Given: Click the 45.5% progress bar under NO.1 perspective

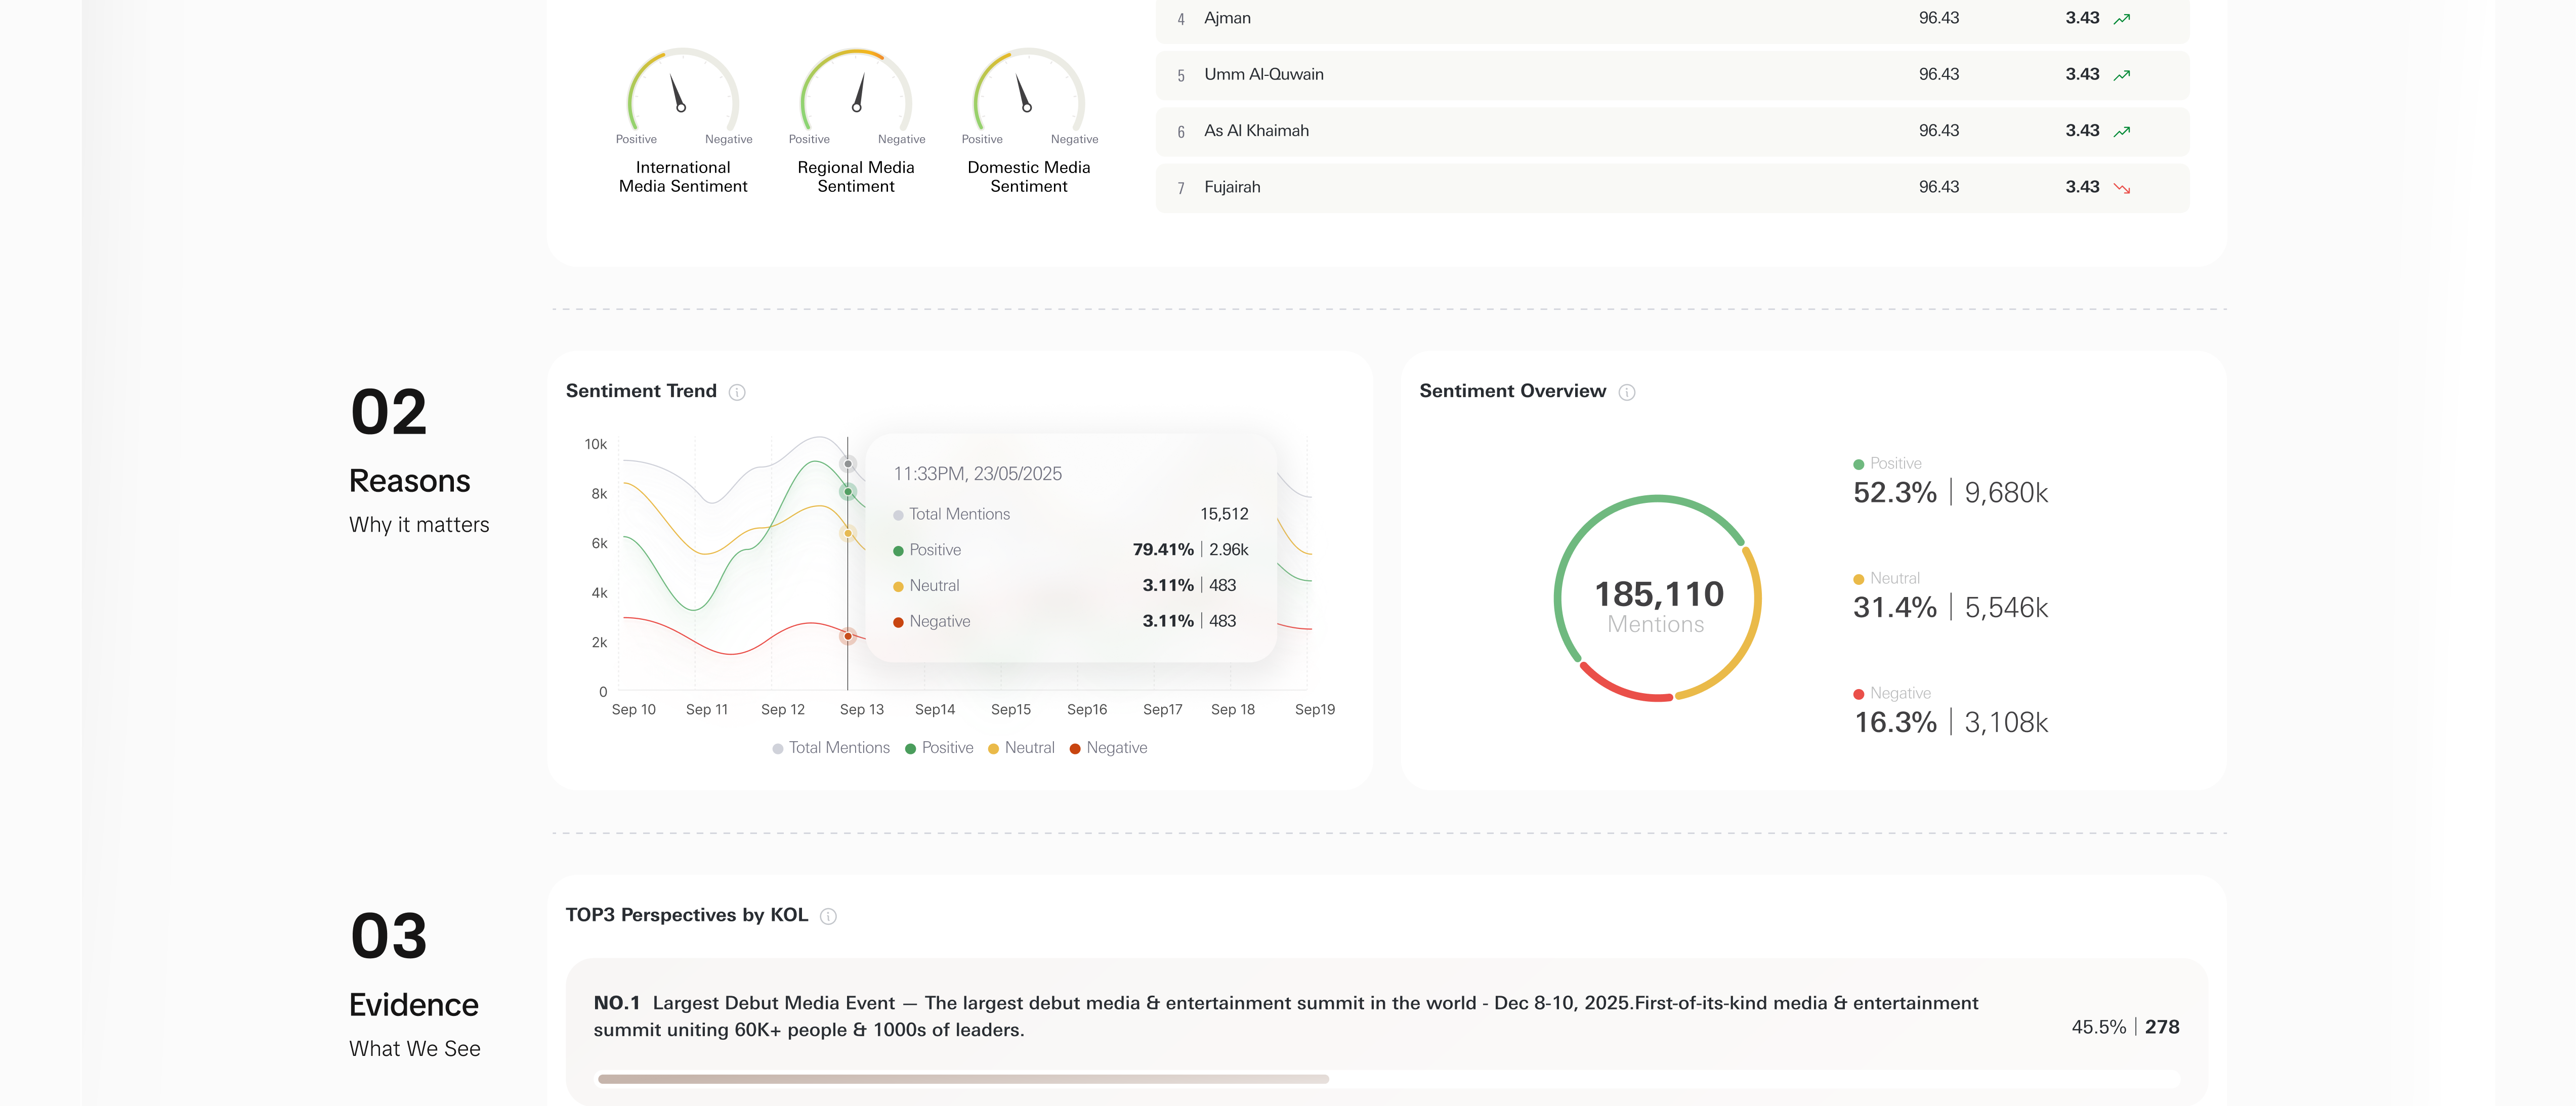Looking at the screenshot, I should click(x=1388, y=1079).
